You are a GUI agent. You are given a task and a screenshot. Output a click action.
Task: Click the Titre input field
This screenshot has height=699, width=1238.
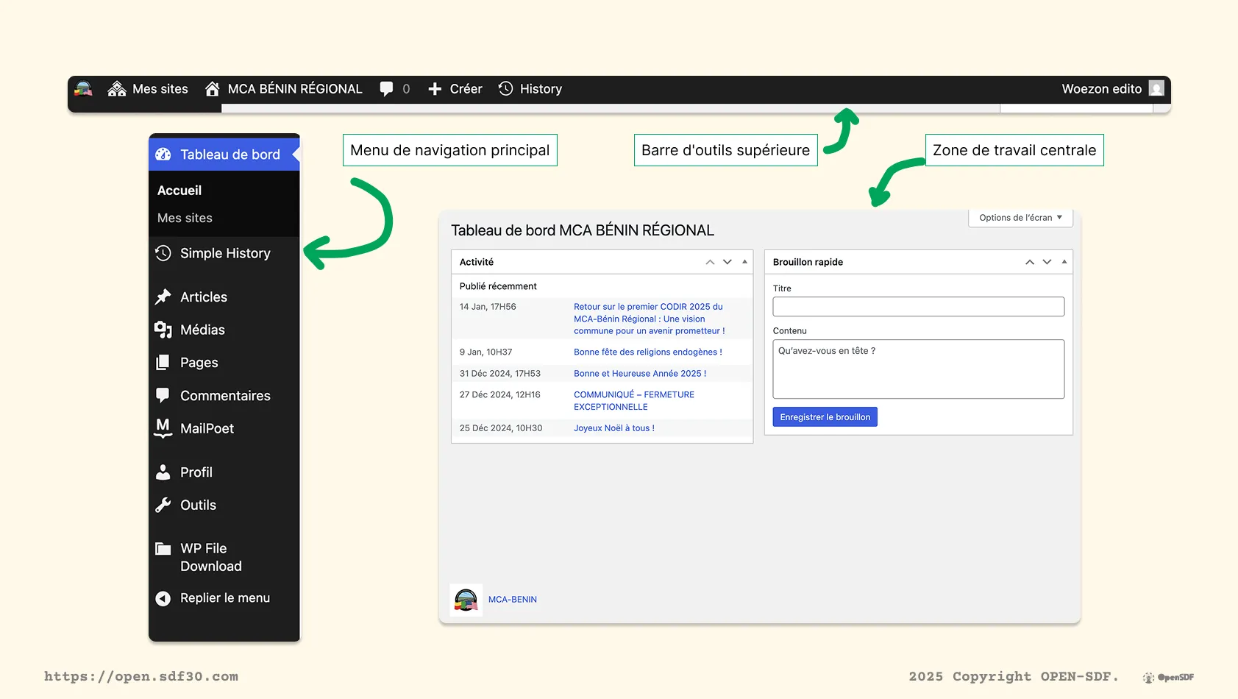[x=918, y=307]
